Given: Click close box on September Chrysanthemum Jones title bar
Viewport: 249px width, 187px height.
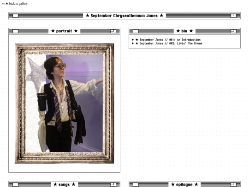Looking at the screenshot, I should tap(15, 16).
